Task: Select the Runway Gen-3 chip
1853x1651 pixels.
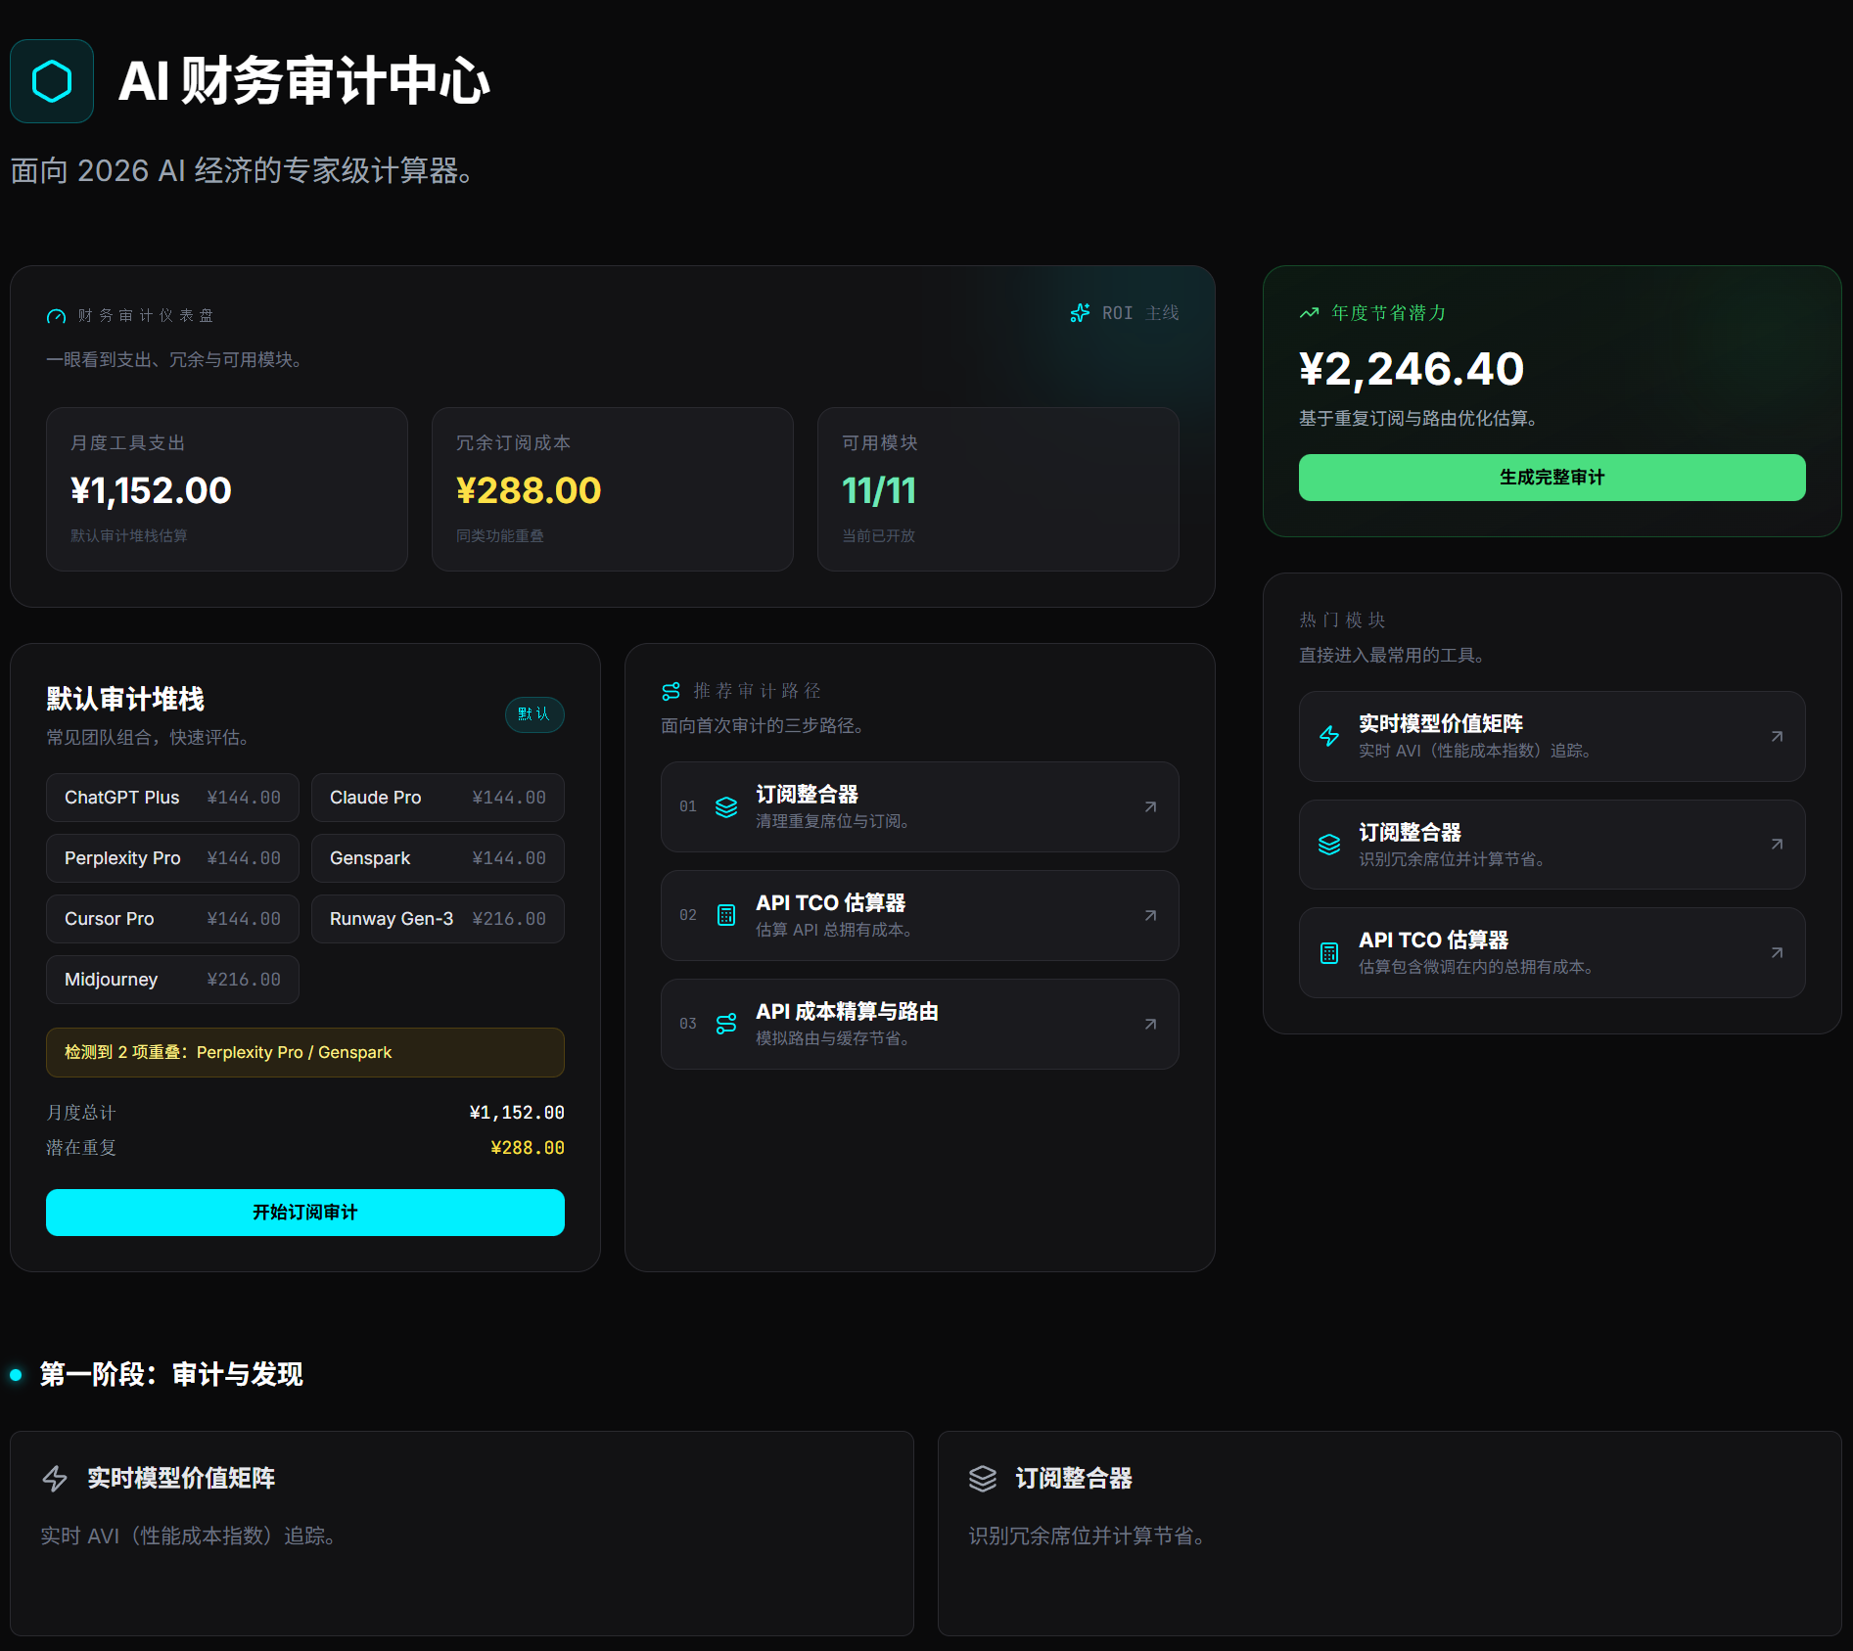Action: 438,919
